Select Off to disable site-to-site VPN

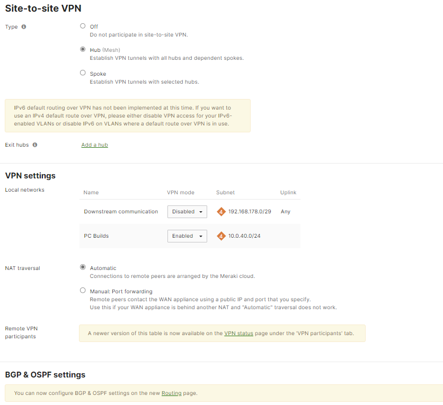coord(83,25)
